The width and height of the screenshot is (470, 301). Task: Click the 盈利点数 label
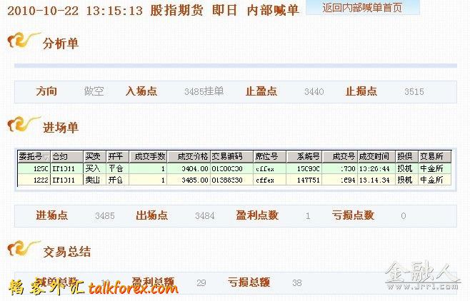[257, 215]
